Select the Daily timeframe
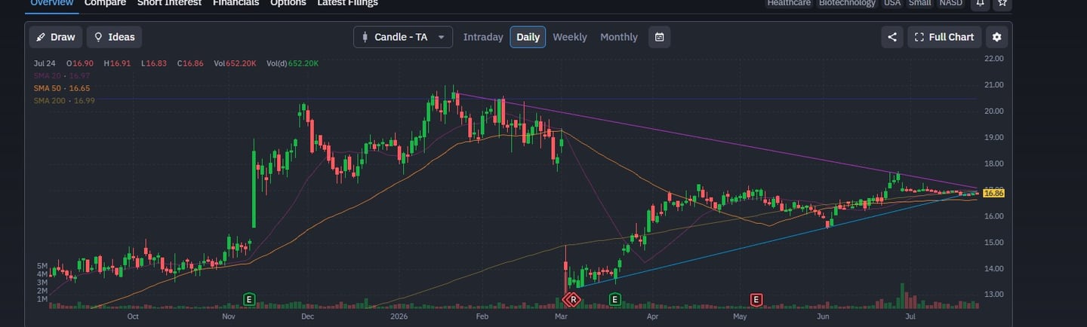The image size is (1087, 327). point(528,37)
